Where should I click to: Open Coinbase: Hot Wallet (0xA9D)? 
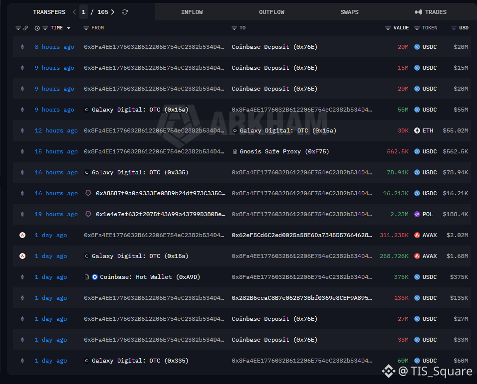pos(150,277)
